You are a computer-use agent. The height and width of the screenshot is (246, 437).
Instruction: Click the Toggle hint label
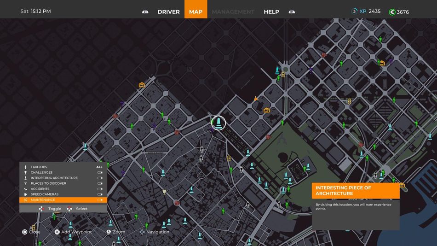[55, 209]
